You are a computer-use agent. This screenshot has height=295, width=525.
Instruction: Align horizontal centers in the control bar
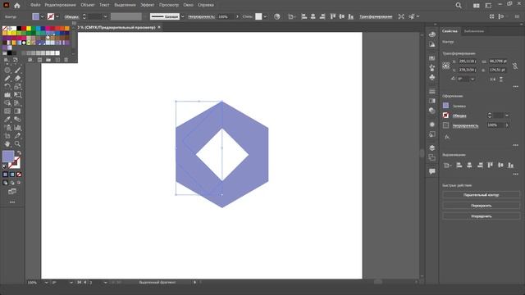(x=313, y=16)
